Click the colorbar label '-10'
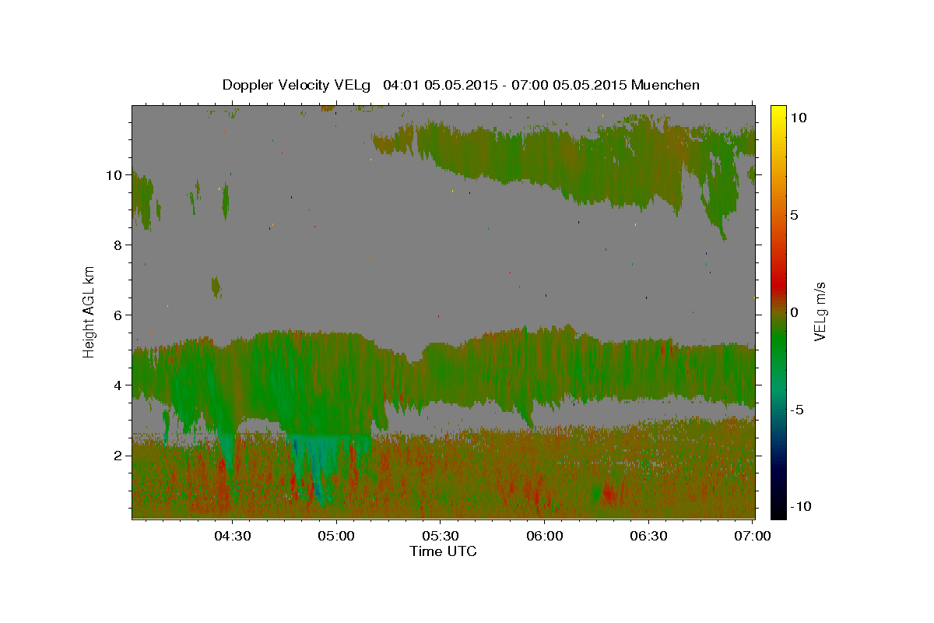The height and width of the screenshot is (623, 934). tap(801, 506)
